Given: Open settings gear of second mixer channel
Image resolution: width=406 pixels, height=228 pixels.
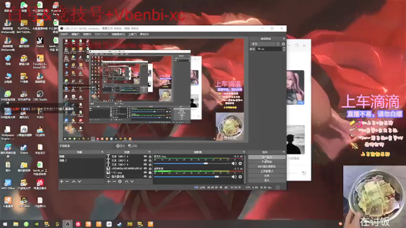Looking at the screenshot, I should click(240, 177).
